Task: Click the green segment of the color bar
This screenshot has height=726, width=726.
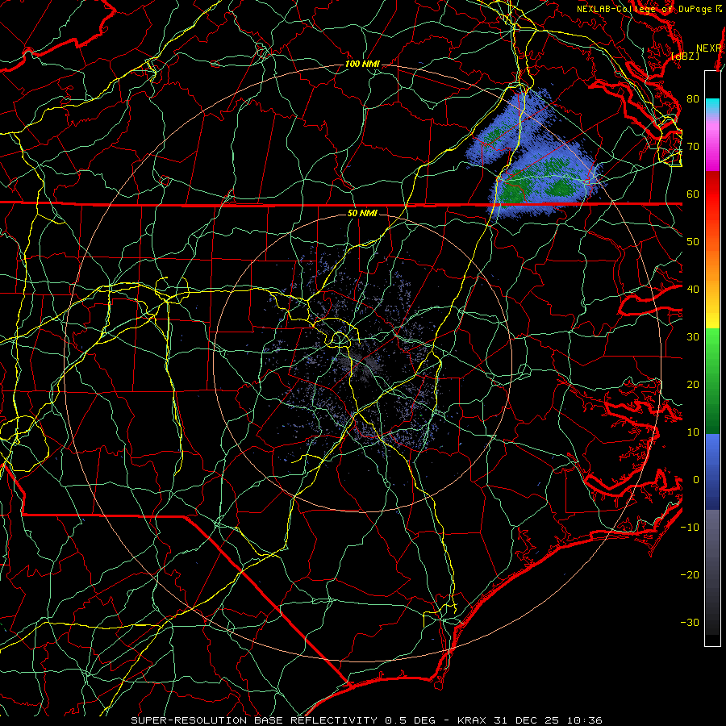Action: pyautogui.click(x=712, y=381)
